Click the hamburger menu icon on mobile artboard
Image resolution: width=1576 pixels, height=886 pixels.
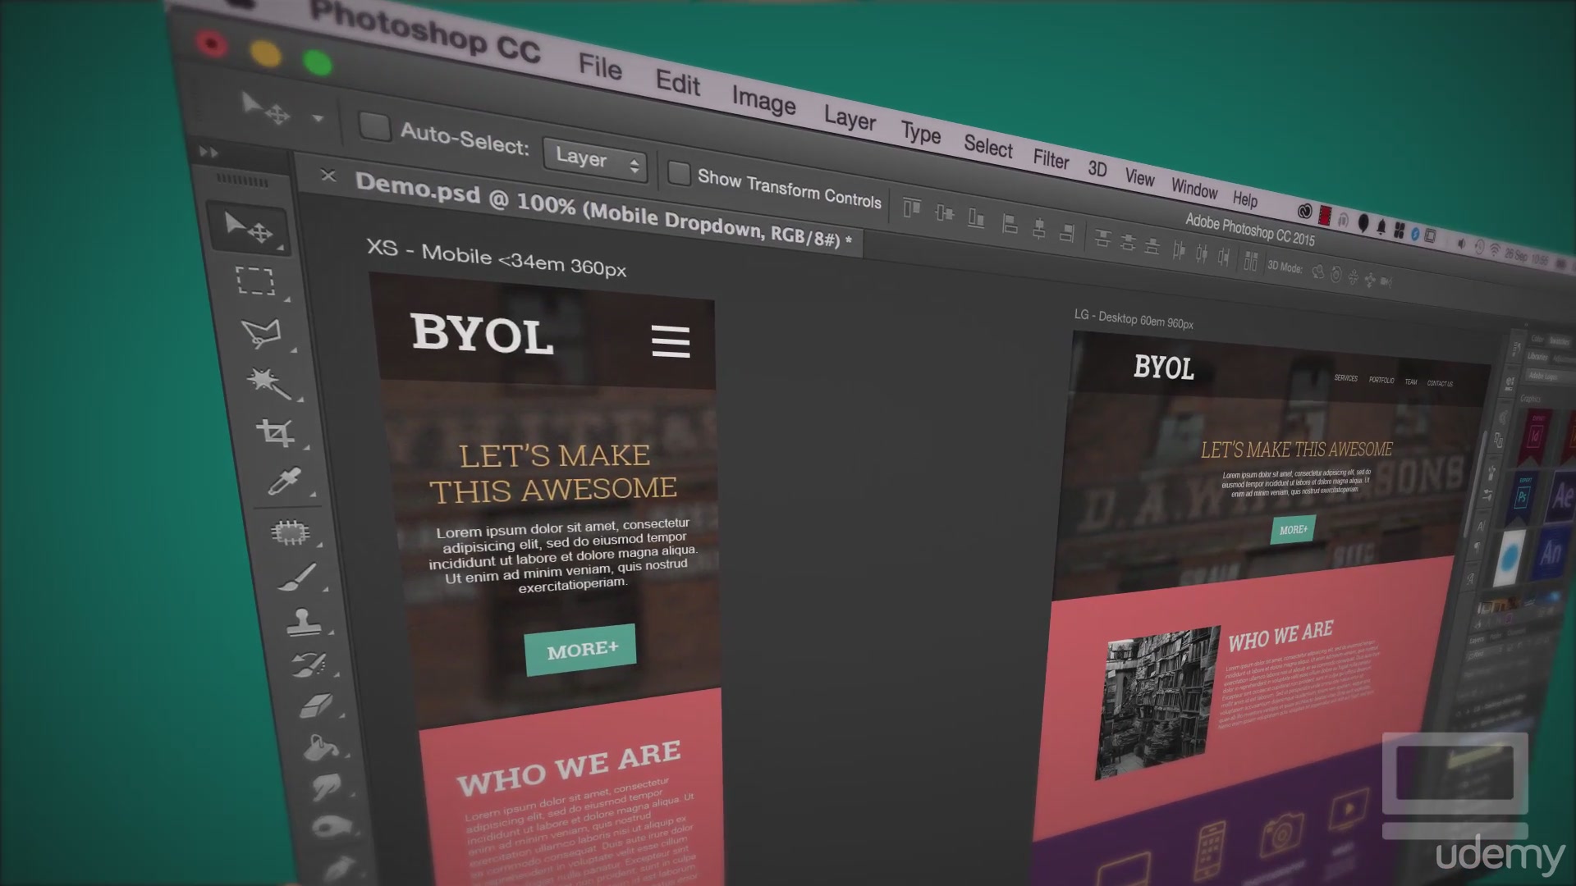click(x=671, y=340)
